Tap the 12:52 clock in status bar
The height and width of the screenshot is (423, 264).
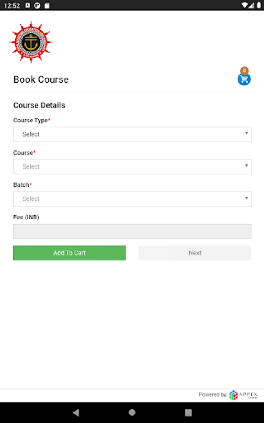coord(12,5)
